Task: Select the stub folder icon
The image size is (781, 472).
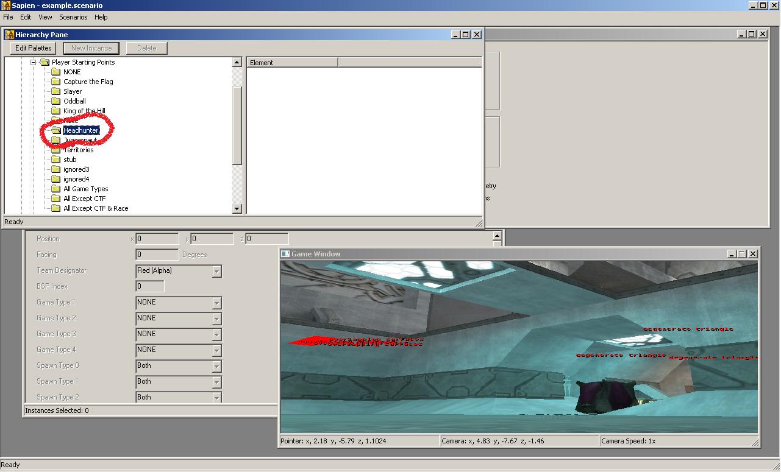Action: pyautogui.click(x=56, y=160)
